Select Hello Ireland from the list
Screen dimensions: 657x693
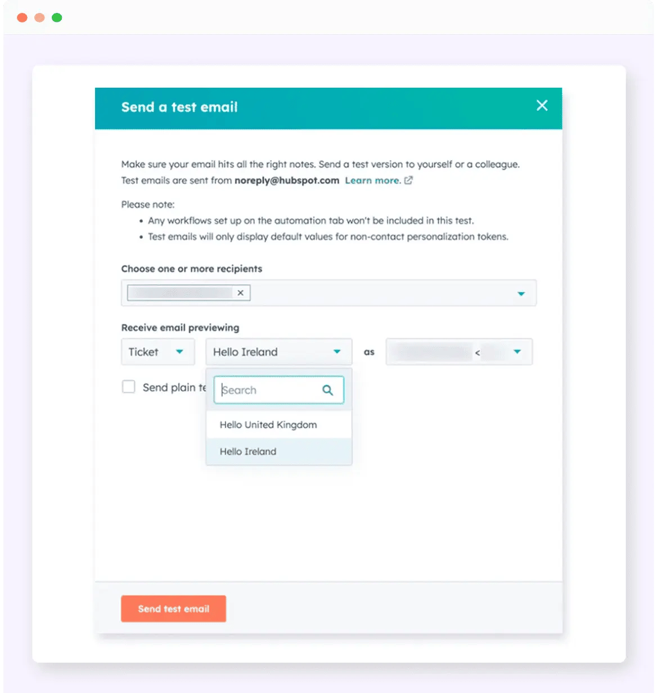point(247,451)
